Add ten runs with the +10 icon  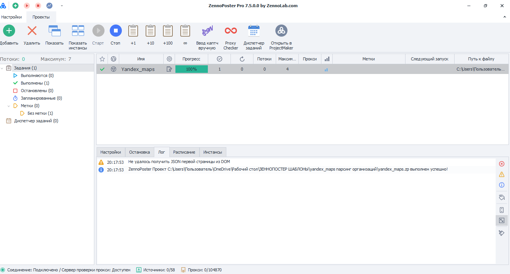[x=151, y=31]
